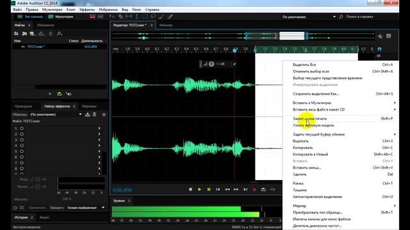Switch to the Markers tab
Viewport: 410px width, 230px height.
point(89,107)
